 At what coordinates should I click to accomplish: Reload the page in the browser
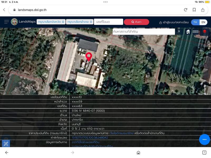[x=185, y=10]
